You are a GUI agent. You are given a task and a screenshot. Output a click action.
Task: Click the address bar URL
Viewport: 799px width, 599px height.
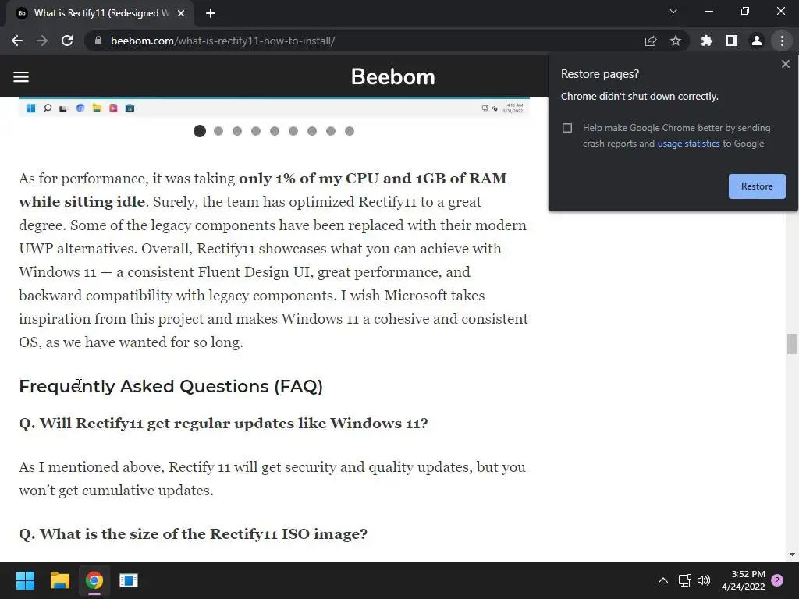[x=222, y=41]
